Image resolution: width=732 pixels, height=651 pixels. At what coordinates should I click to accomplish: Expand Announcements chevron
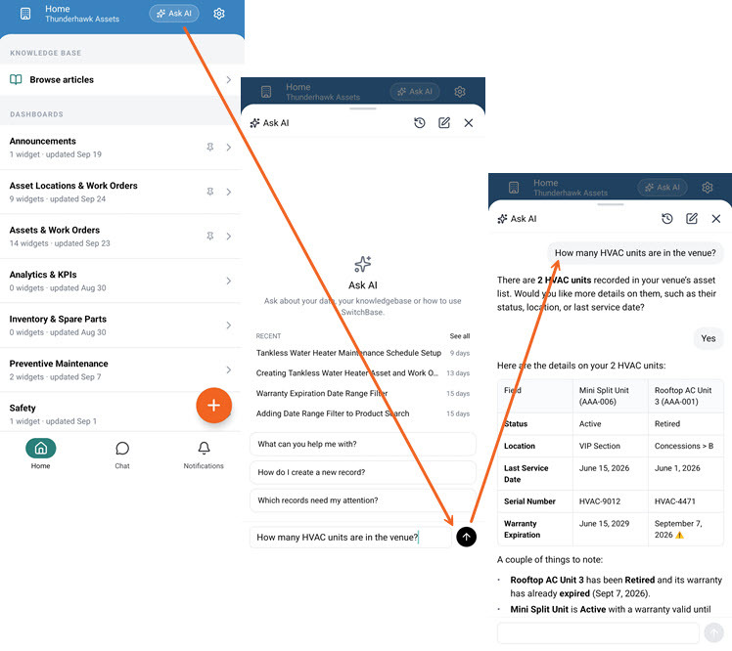229,148
